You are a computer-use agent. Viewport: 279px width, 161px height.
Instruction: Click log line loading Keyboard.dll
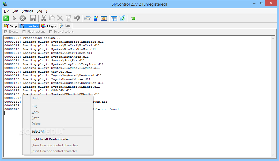click(53, 75)
